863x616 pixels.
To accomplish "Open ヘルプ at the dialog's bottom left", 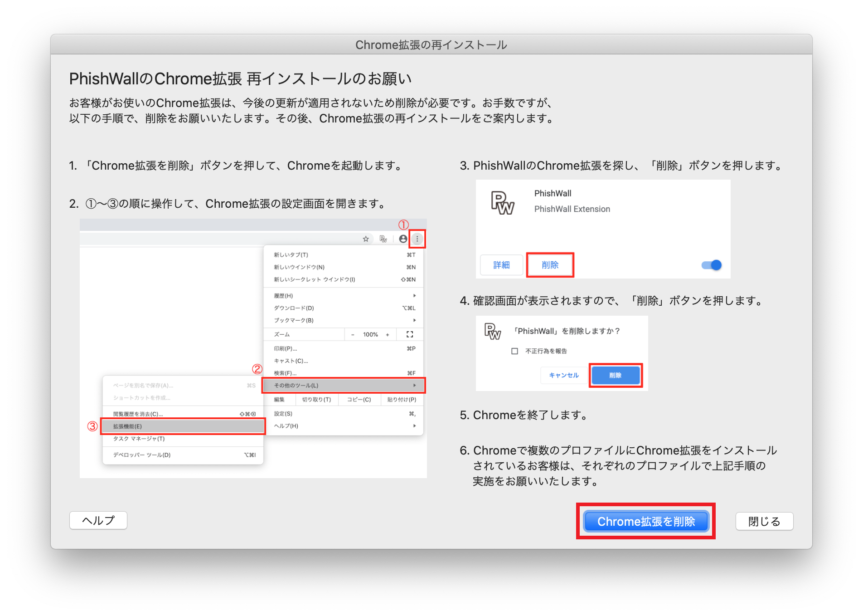I will click(x=98, y=520).
